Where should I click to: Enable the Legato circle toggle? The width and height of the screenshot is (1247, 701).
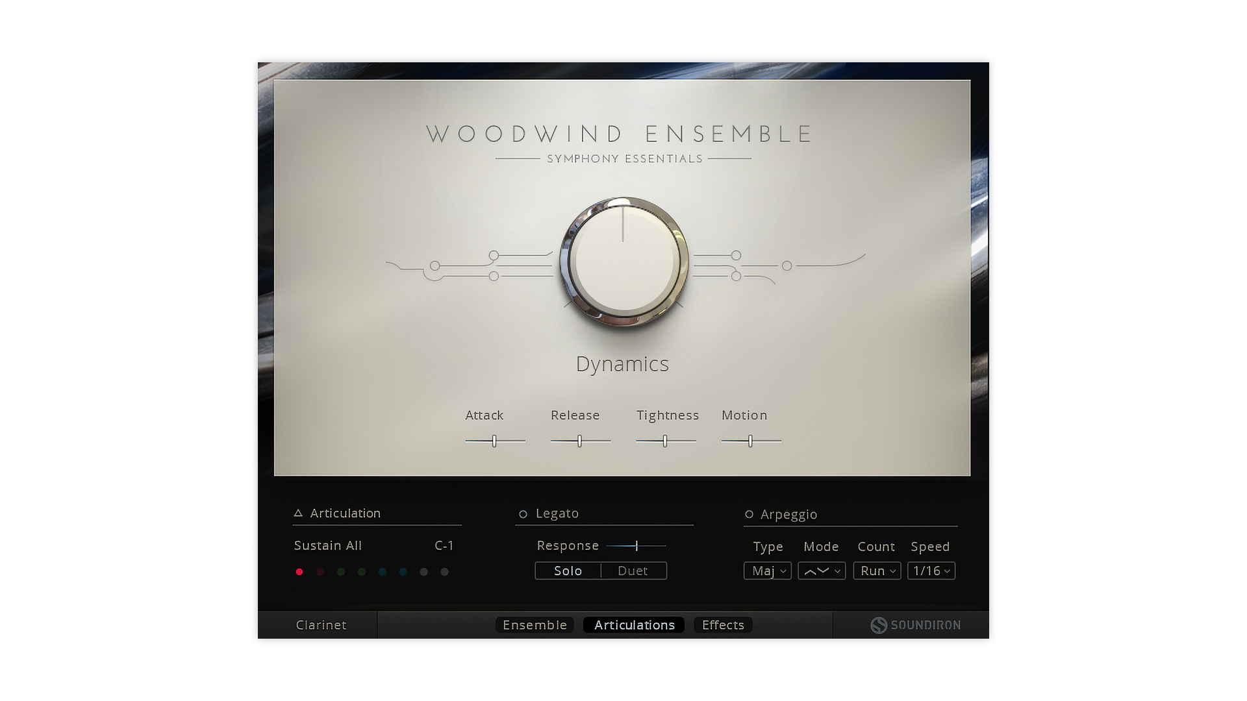click(523, 514)
